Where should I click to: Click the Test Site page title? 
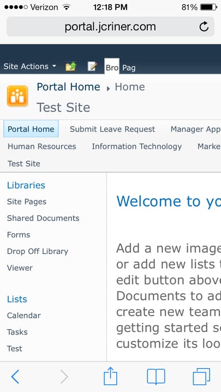(x=63, y=108)
